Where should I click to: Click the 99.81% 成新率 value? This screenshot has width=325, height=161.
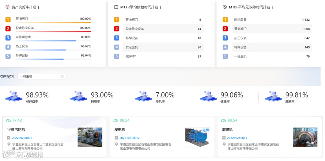coord(296,95)
